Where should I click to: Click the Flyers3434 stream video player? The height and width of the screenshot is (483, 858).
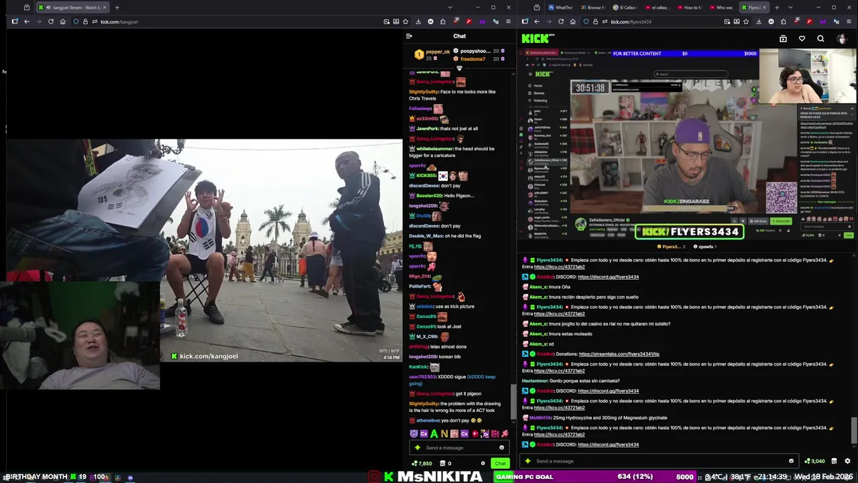(x=687, y=144)
